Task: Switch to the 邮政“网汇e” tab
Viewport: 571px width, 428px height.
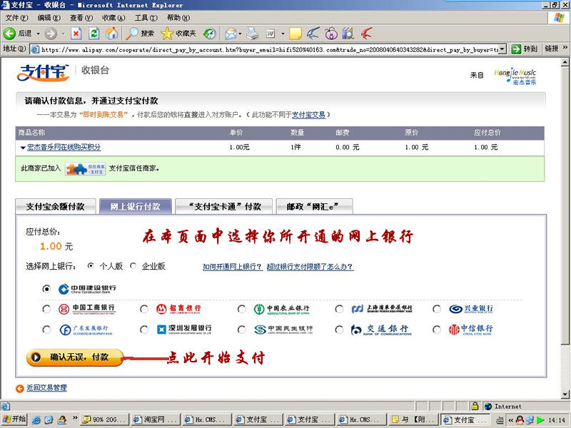Action: point(314,206)
